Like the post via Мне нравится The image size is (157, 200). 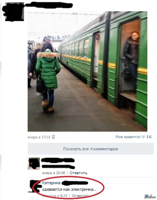[128, 137]
